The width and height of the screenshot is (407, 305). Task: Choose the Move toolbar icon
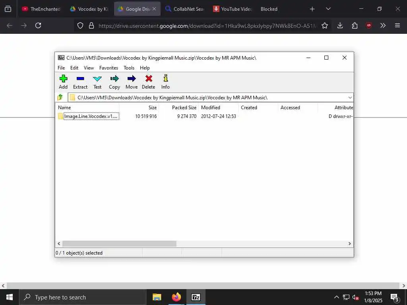132,82
